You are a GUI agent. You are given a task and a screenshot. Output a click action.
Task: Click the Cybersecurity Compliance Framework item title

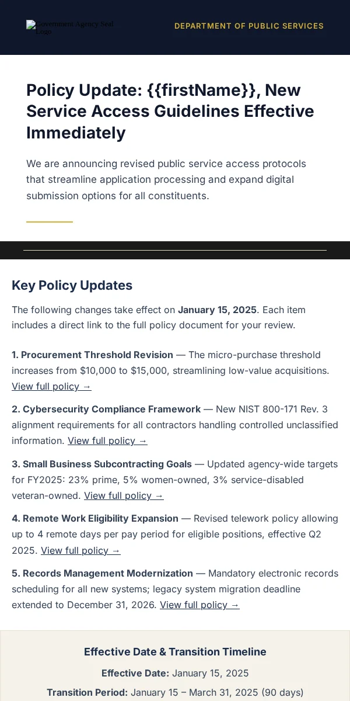pyautogui.click(x=106, y=410)
